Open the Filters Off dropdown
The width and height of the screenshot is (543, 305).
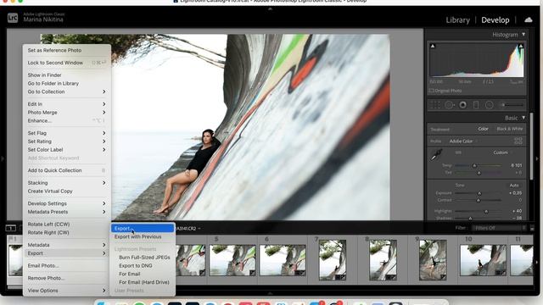click(499, 228)
